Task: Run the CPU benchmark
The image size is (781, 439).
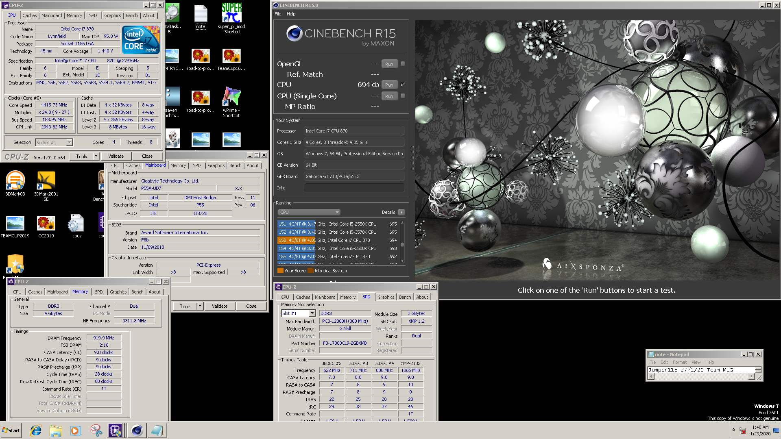Action: tap(389, 85)
